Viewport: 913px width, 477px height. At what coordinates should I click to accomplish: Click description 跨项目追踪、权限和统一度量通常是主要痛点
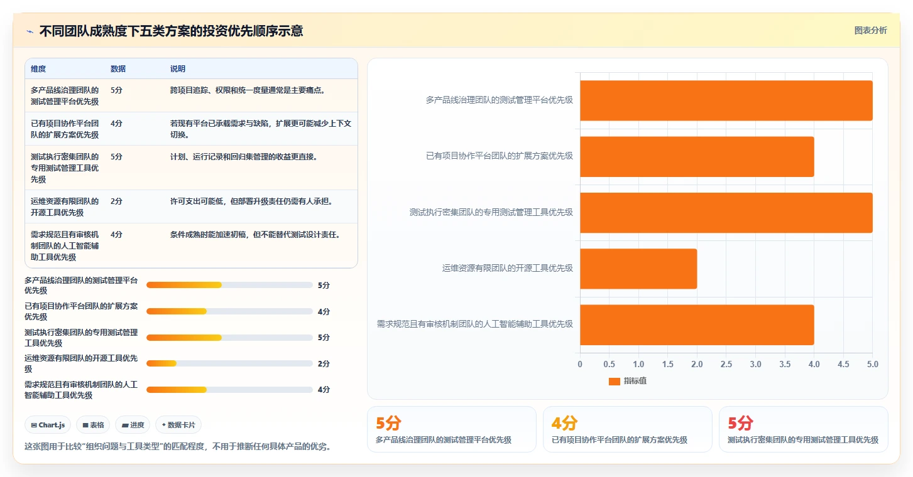(x=249, y=90)
